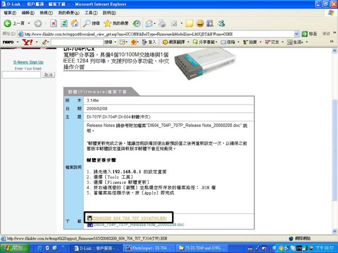This screenshot has height=253, width=338.
Task: Open the Yahoo 搜尋 button dropdown arrow
Action: (115, 42)
